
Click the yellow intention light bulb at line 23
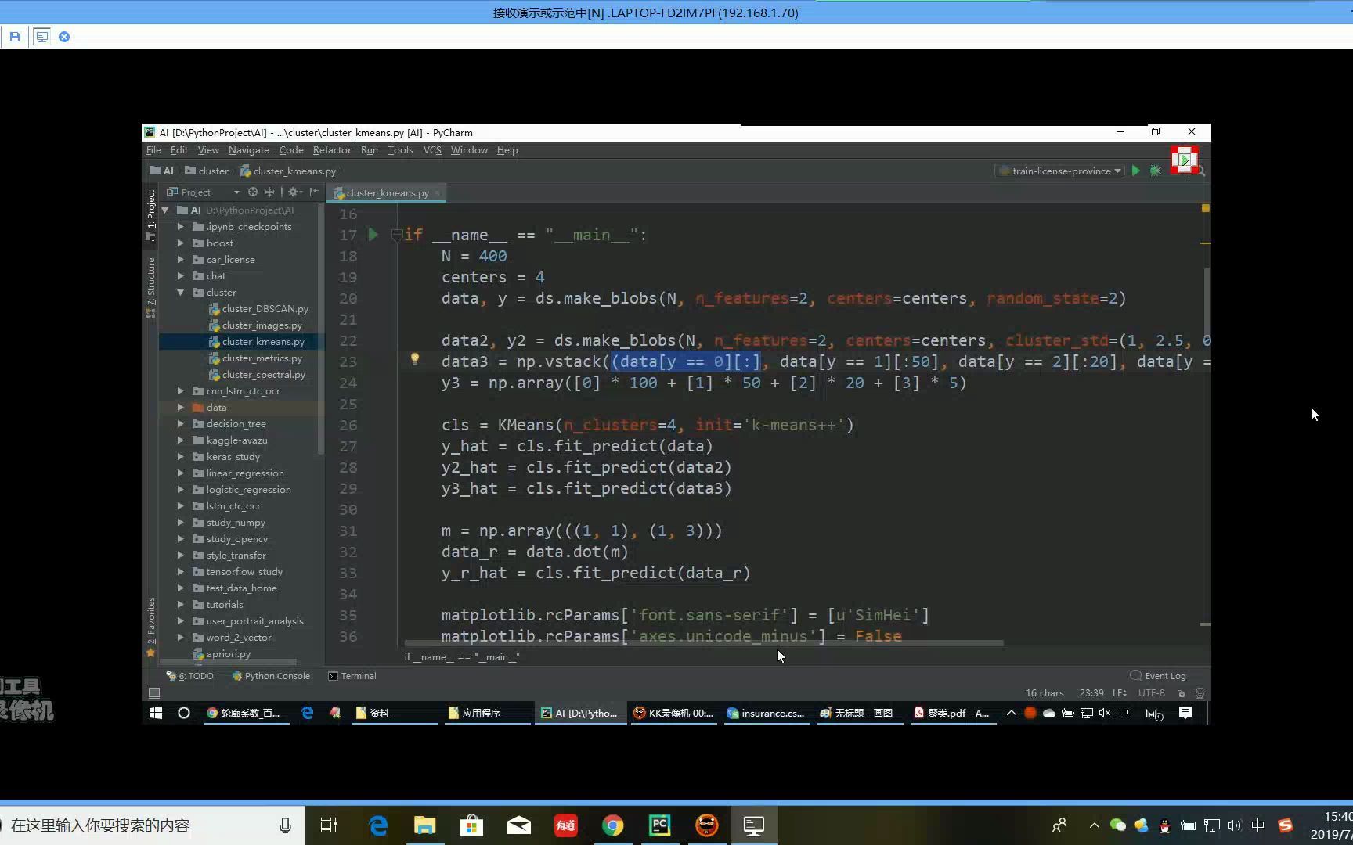(x=415, y=359)
